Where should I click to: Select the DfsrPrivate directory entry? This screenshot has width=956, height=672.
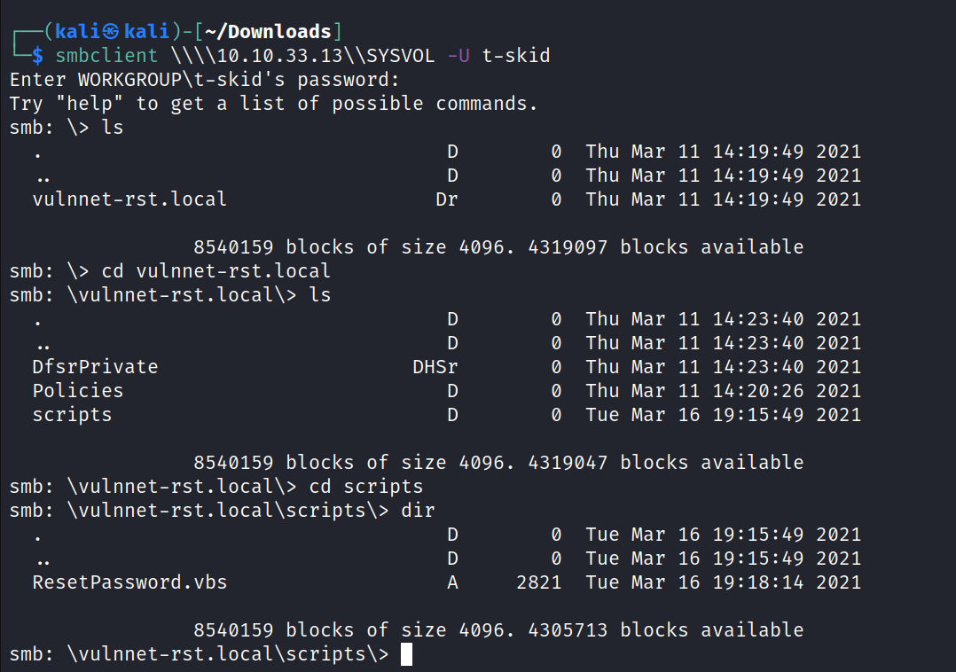(95, 367)
